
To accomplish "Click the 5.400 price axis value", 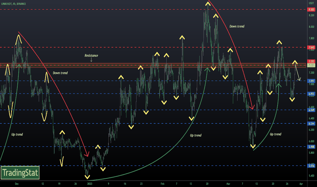I will pyautogui.click(x=311, y=176).
